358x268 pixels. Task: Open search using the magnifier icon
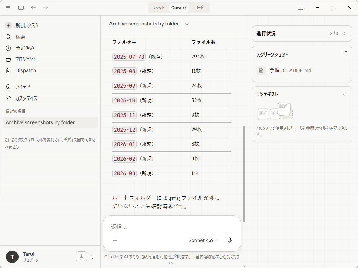coord(8,37)
